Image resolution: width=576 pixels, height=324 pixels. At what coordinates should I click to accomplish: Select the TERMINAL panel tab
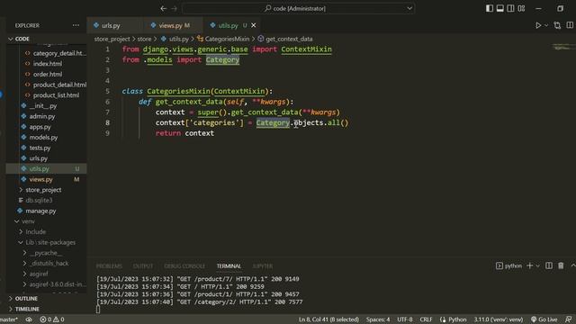click(x=229, y=266)
